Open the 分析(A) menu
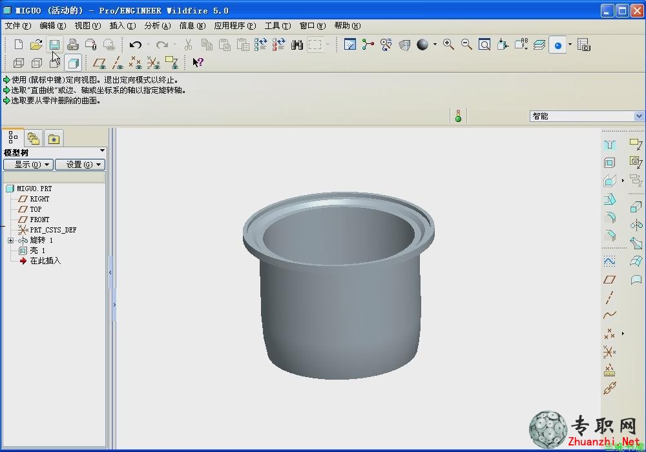The width and height of the screenshot is (646, 452). point(158,26)
